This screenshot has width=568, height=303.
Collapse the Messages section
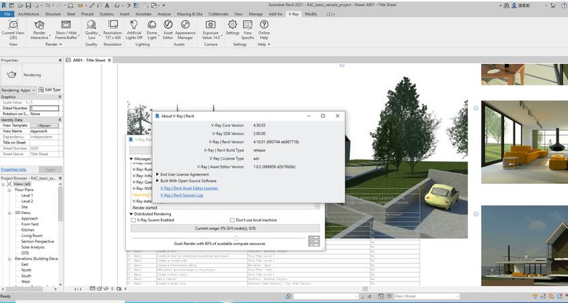coord(131,159)
